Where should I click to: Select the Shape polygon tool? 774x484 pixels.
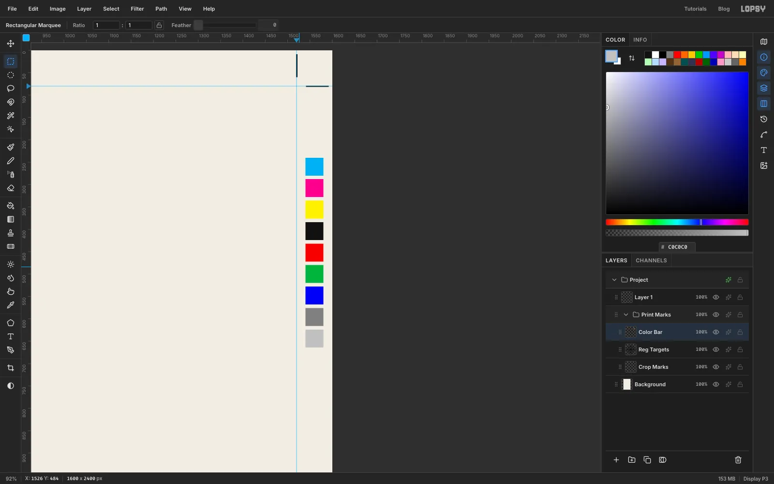click(x=11, y=323)
